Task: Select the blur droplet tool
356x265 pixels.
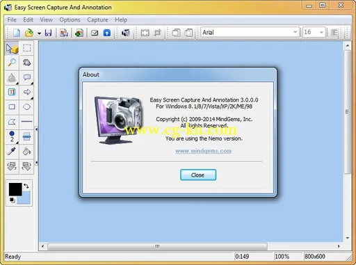Action: (x=12, y=77)
